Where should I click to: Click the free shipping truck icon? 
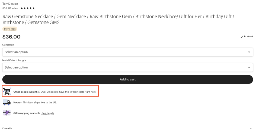point(7,102)
